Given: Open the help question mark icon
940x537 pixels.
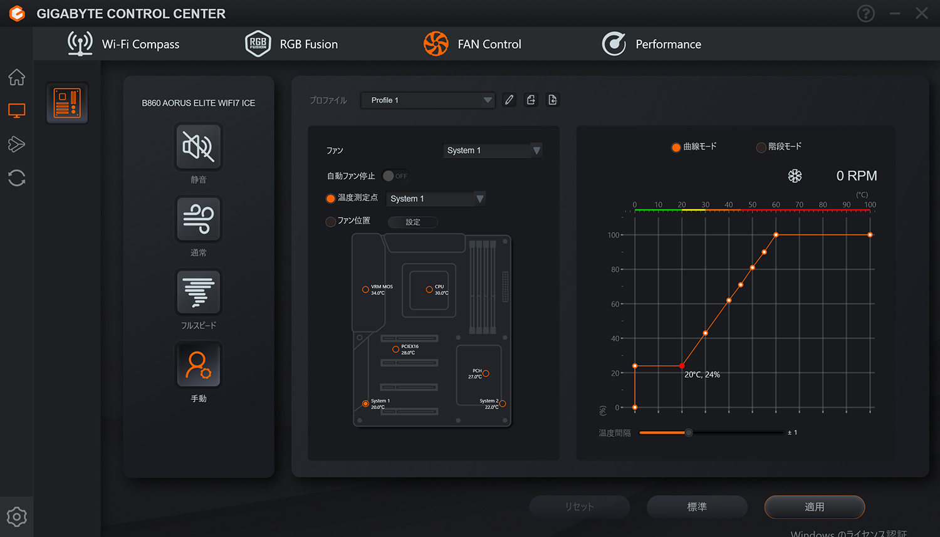Looking at the screenshot, I should 866,13.
